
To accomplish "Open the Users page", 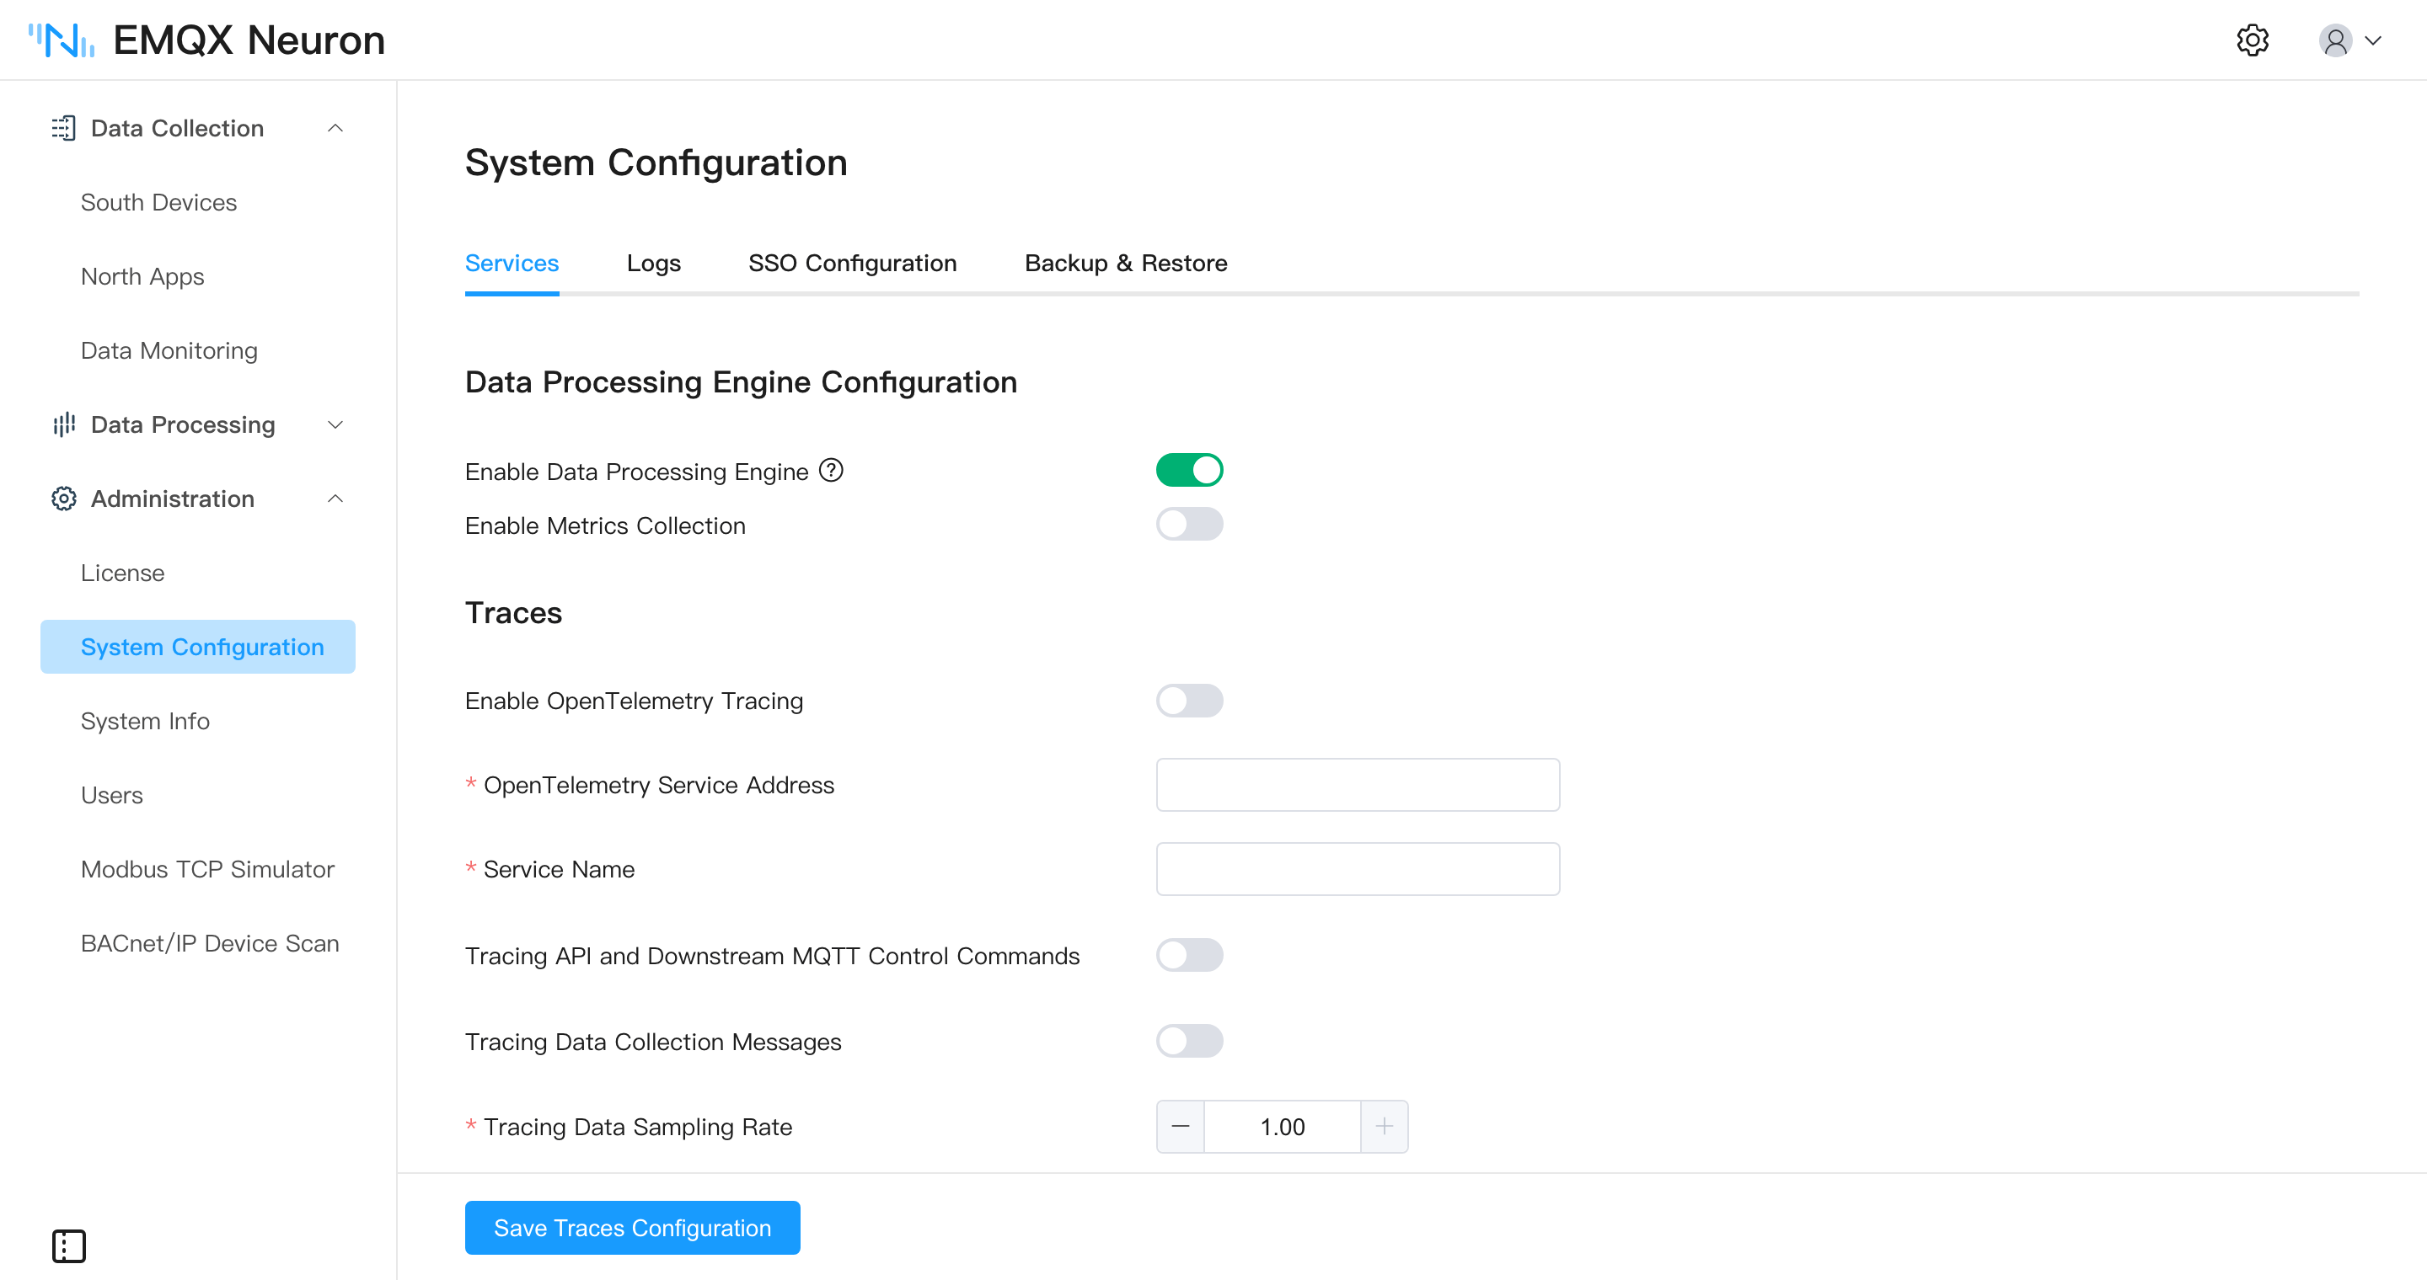I will tap(111, 795).
